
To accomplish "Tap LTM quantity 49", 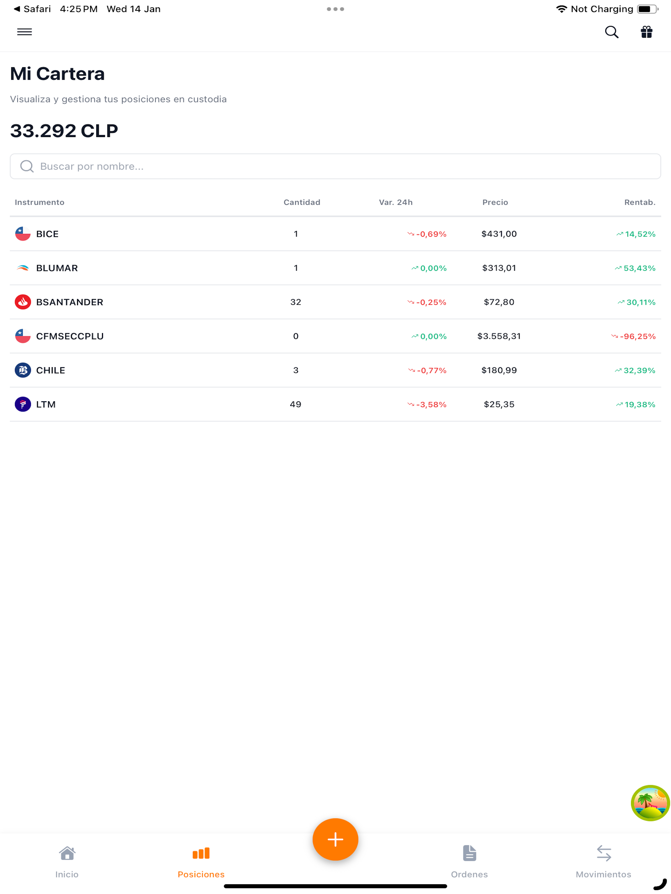I will pos(296,404).
